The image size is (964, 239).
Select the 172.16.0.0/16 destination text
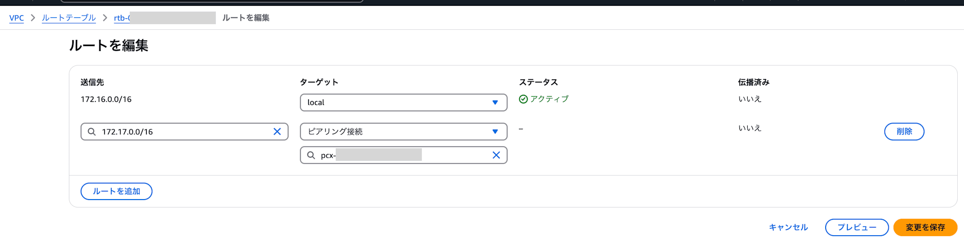point(106,100)
